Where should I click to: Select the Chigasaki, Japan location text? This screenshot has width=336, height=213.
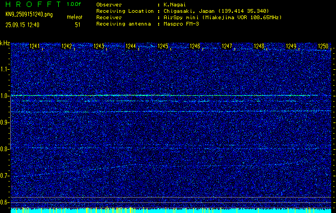(216, 11)
